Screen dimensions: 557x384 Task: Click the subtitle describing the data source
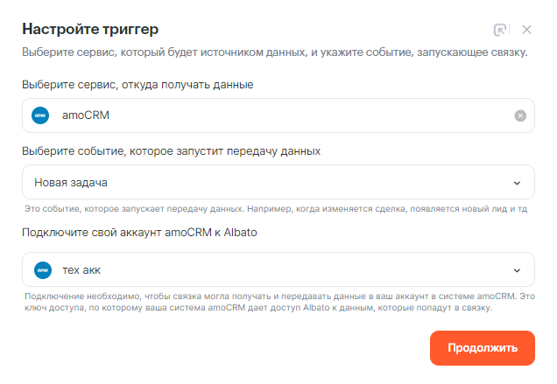[274, 52]
